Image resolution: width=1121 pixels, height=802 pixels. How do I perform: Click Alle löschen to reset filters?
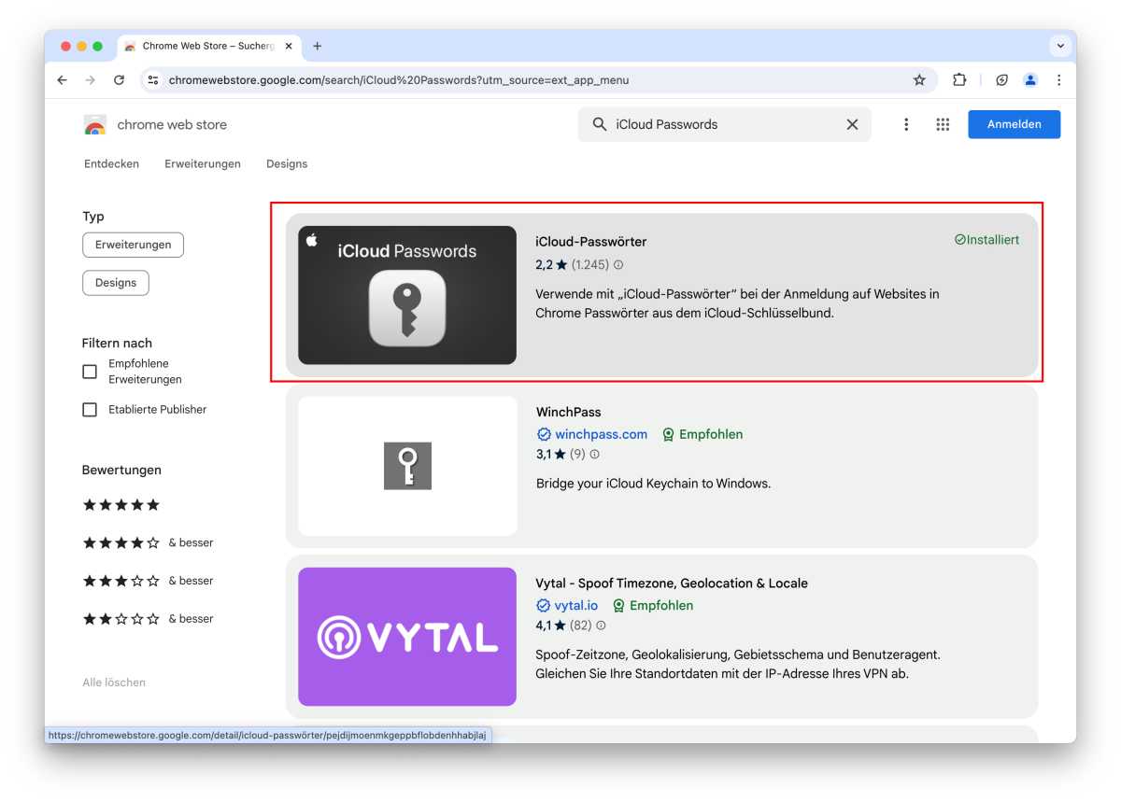pyautogui.click(x=114, y=682)
